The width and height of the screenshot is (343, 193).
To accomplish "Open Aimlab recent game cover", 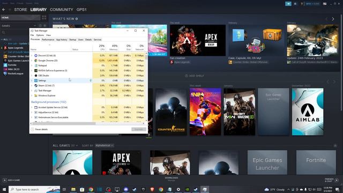I will pyautogui.click(x=308, y=112).
